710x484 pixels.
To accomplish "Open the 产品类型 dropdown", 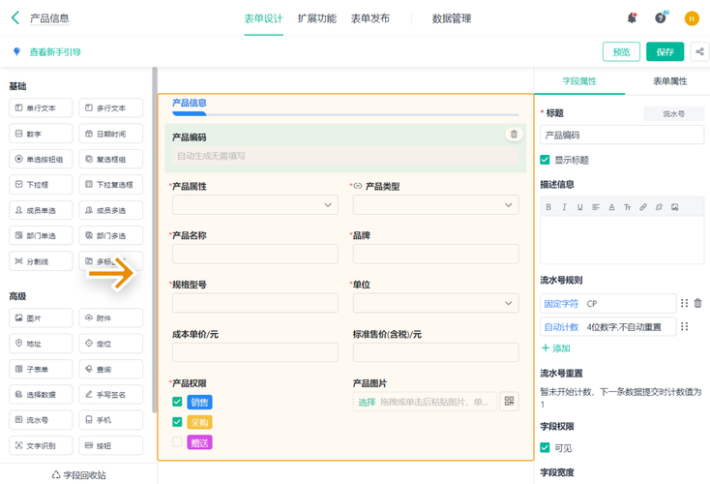I will (x=435, y=205).
